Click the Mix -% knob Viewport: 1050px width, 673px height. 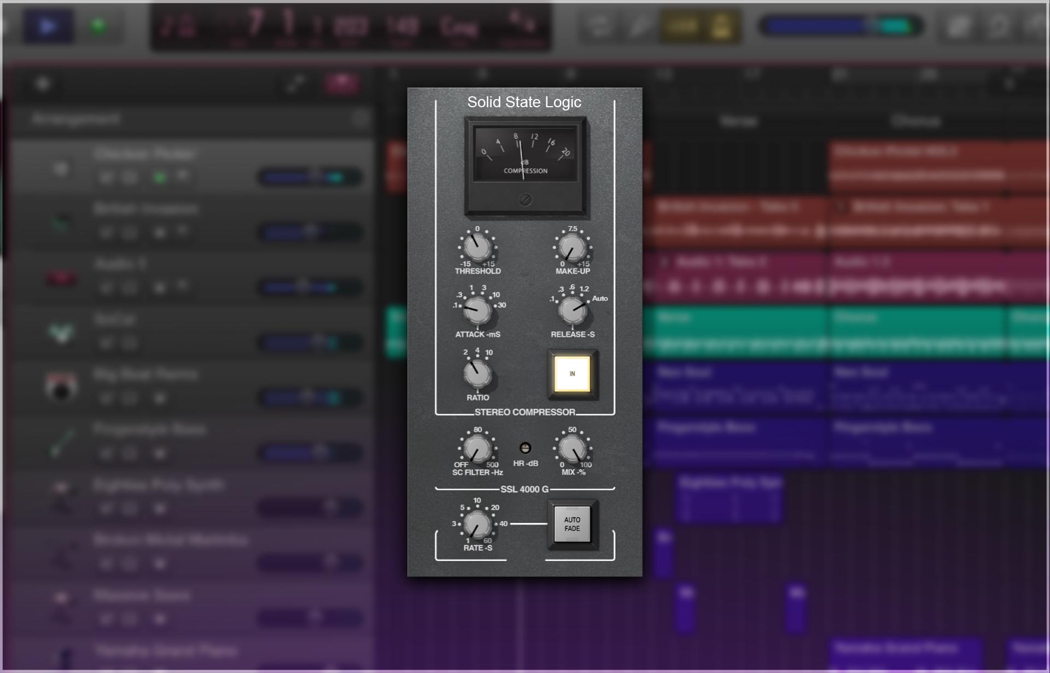[x=572, y=448]
